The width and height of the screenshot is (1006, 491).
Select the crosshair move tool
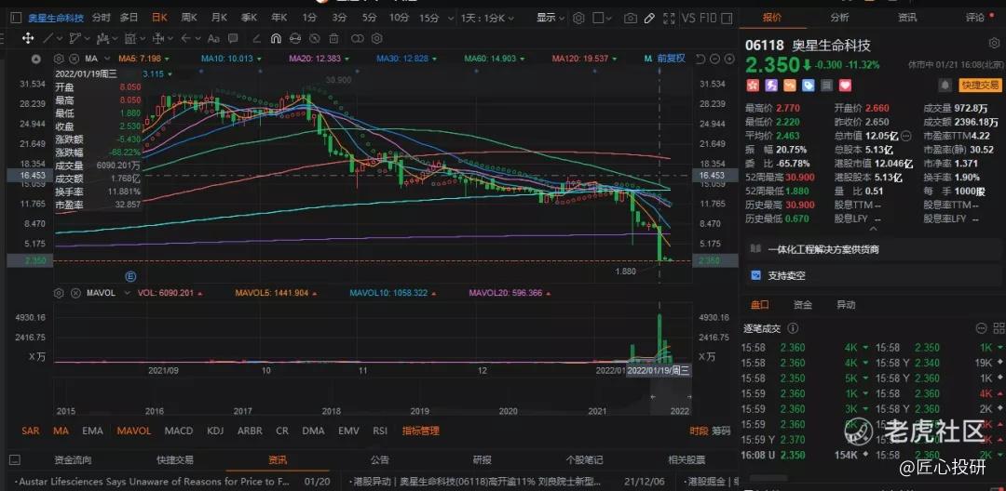point(28,38)
